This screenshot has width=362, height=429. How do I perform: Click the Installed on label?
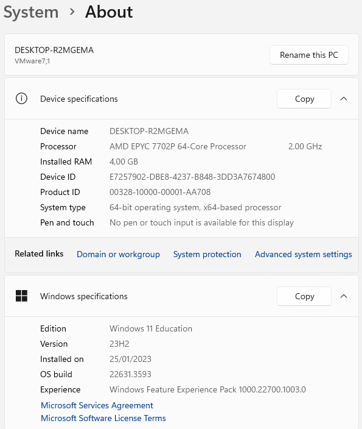[x=61, y=359]
